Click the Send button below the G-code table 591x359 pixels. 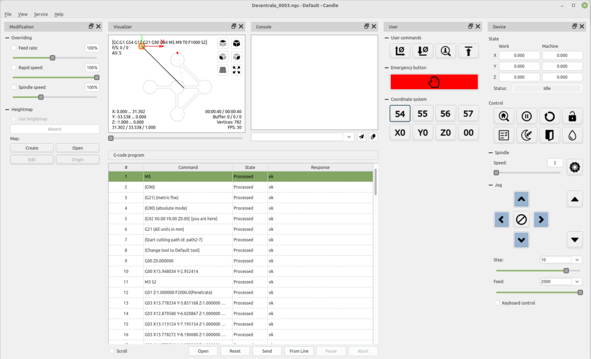267,351
